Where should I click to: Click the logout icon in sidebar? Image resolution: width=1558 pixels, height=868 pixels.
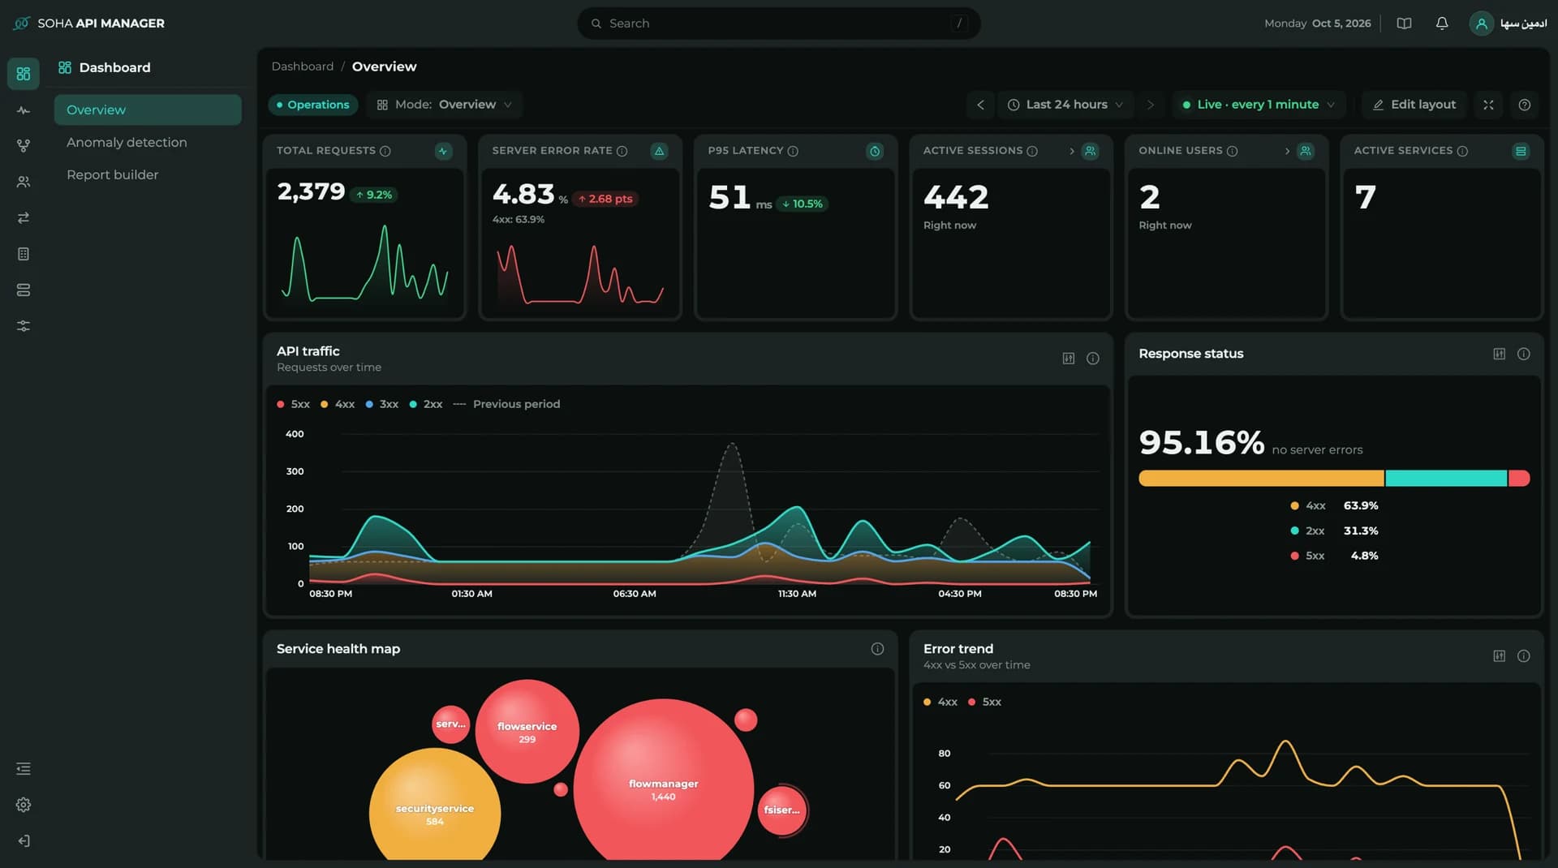pos(23,841)
